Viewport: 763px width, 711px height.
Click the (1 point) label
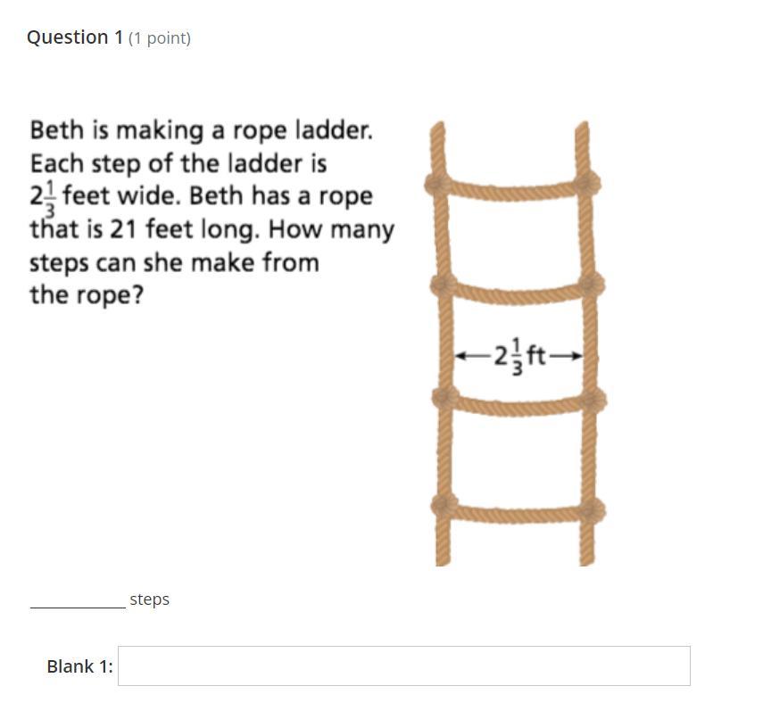click(x=160, y=38)
